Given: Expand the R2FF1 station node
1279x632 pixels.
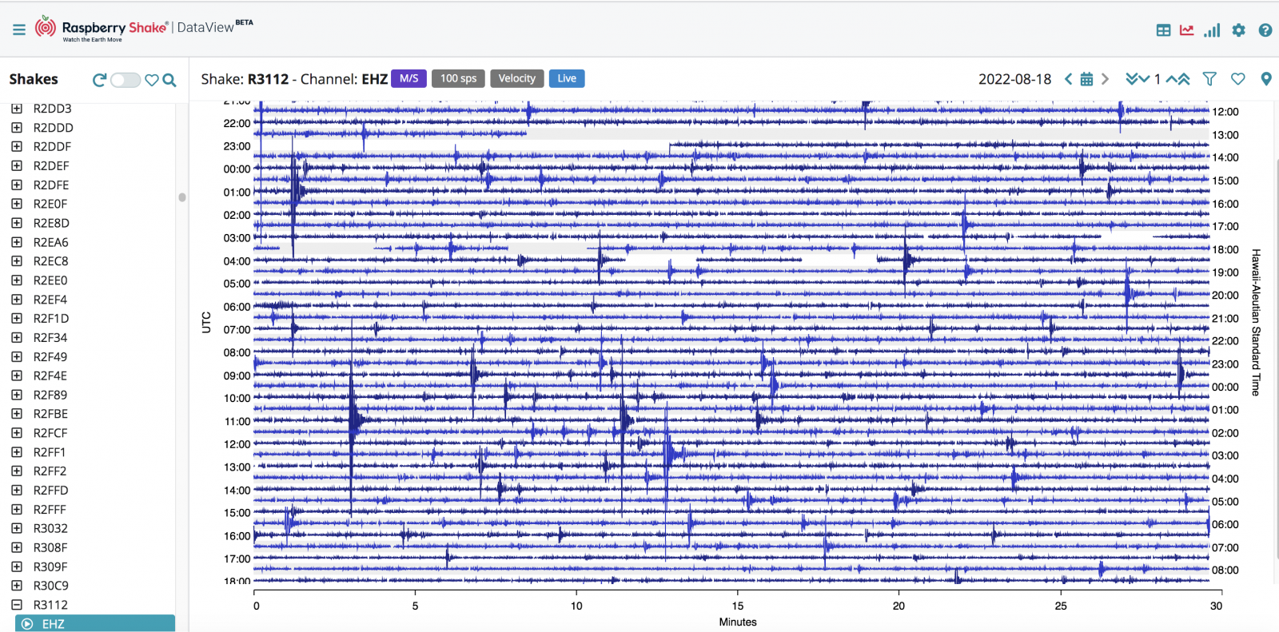Looking at the screenshot, I should [x=17, y=452].
